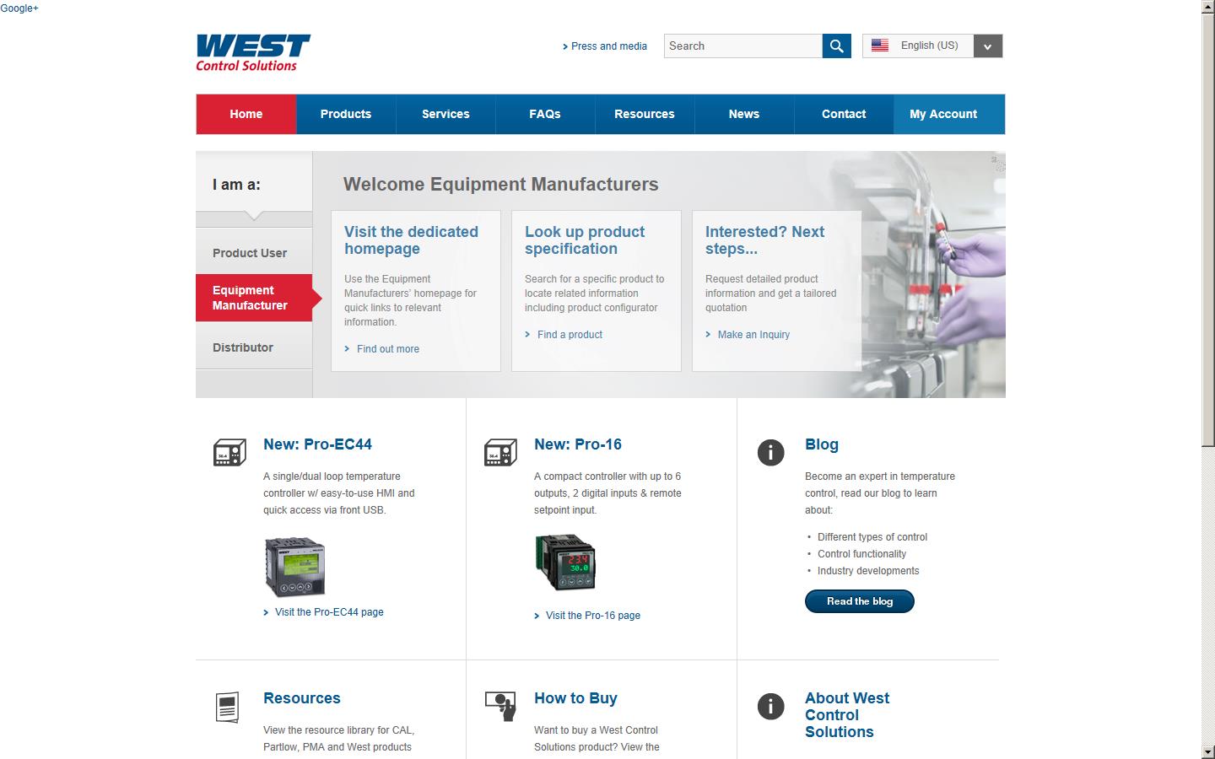Open the Pro-EC44 product image
Screen dimensions: 1215x759
coord(294,568)
